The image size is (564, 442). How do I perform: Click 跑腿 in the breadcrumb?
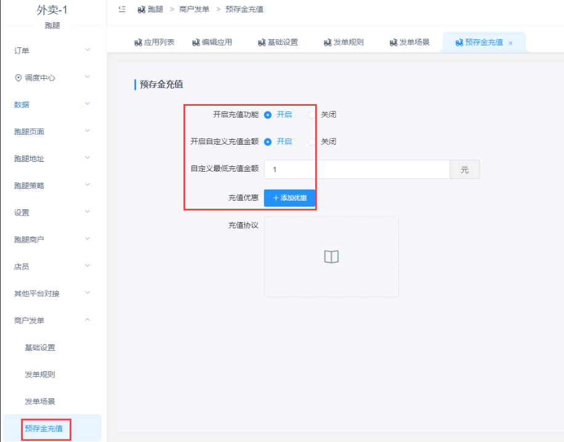pyautogui.click(x=155, y=9)
